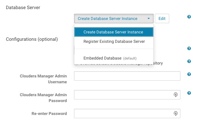
Task: Click the caret arrow on database dropdown
Action: 149,18
